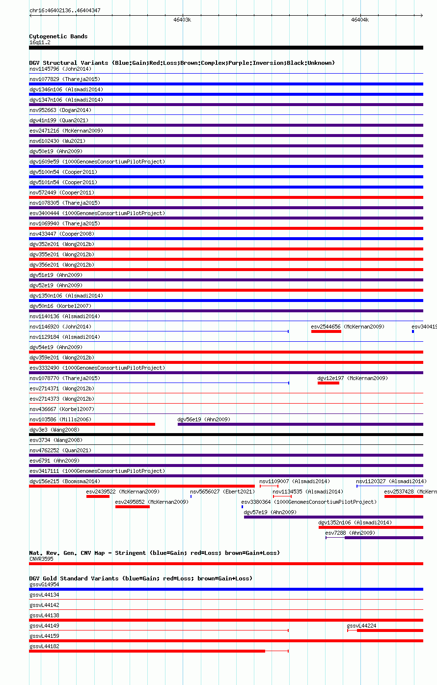Image resolution: width=437 pixels, height=685 pixels.
Task: Click dgv50n16 (Korbel2007) label
Action: (x=60, y=306)
